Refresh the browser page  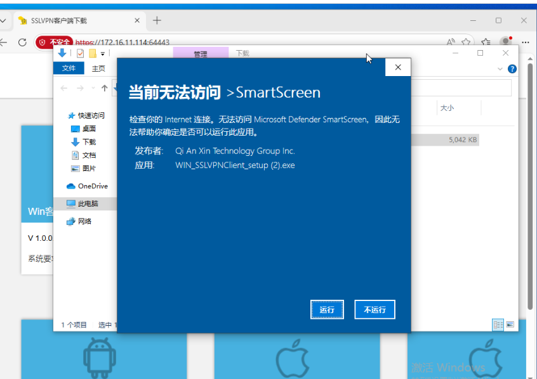tap(23, 42)
